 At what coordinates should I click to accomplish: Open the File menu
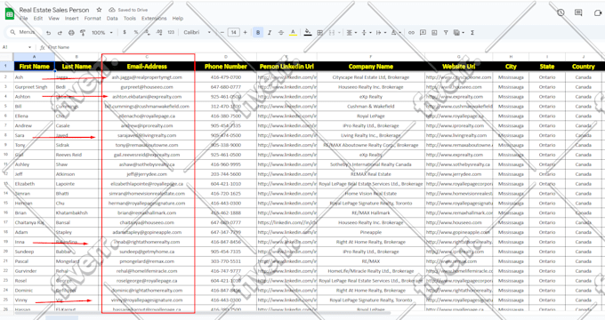[x=23, y=18]
